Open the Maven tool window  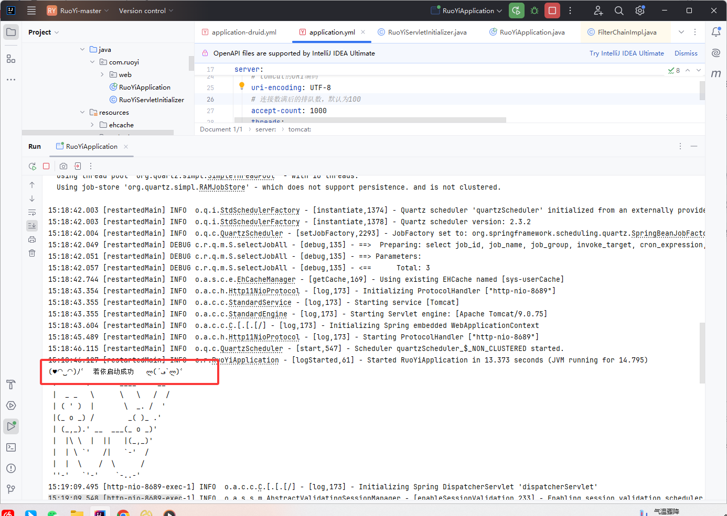point(716,74)
